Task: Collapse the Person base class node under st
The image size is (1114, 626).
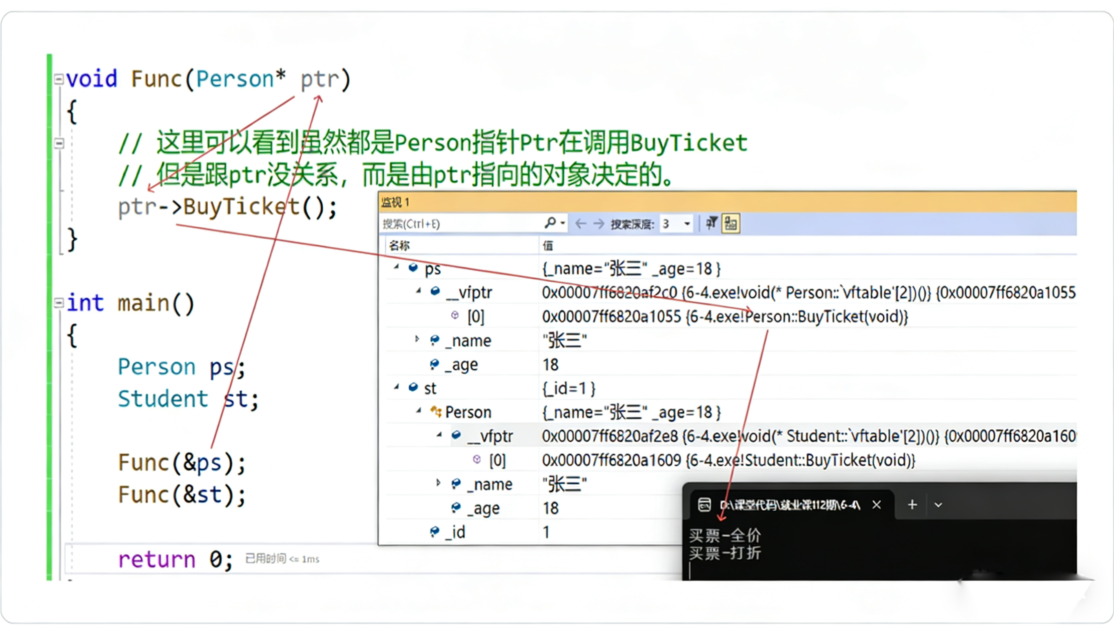Action: pos(419,411)
